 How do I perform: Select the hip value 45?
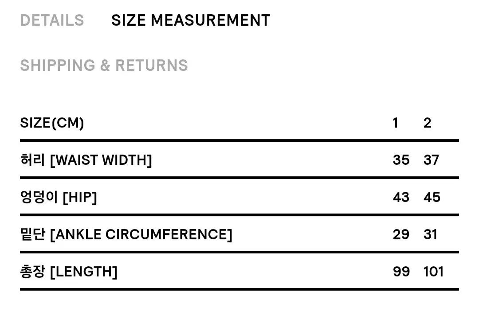[x=432, y=198]
